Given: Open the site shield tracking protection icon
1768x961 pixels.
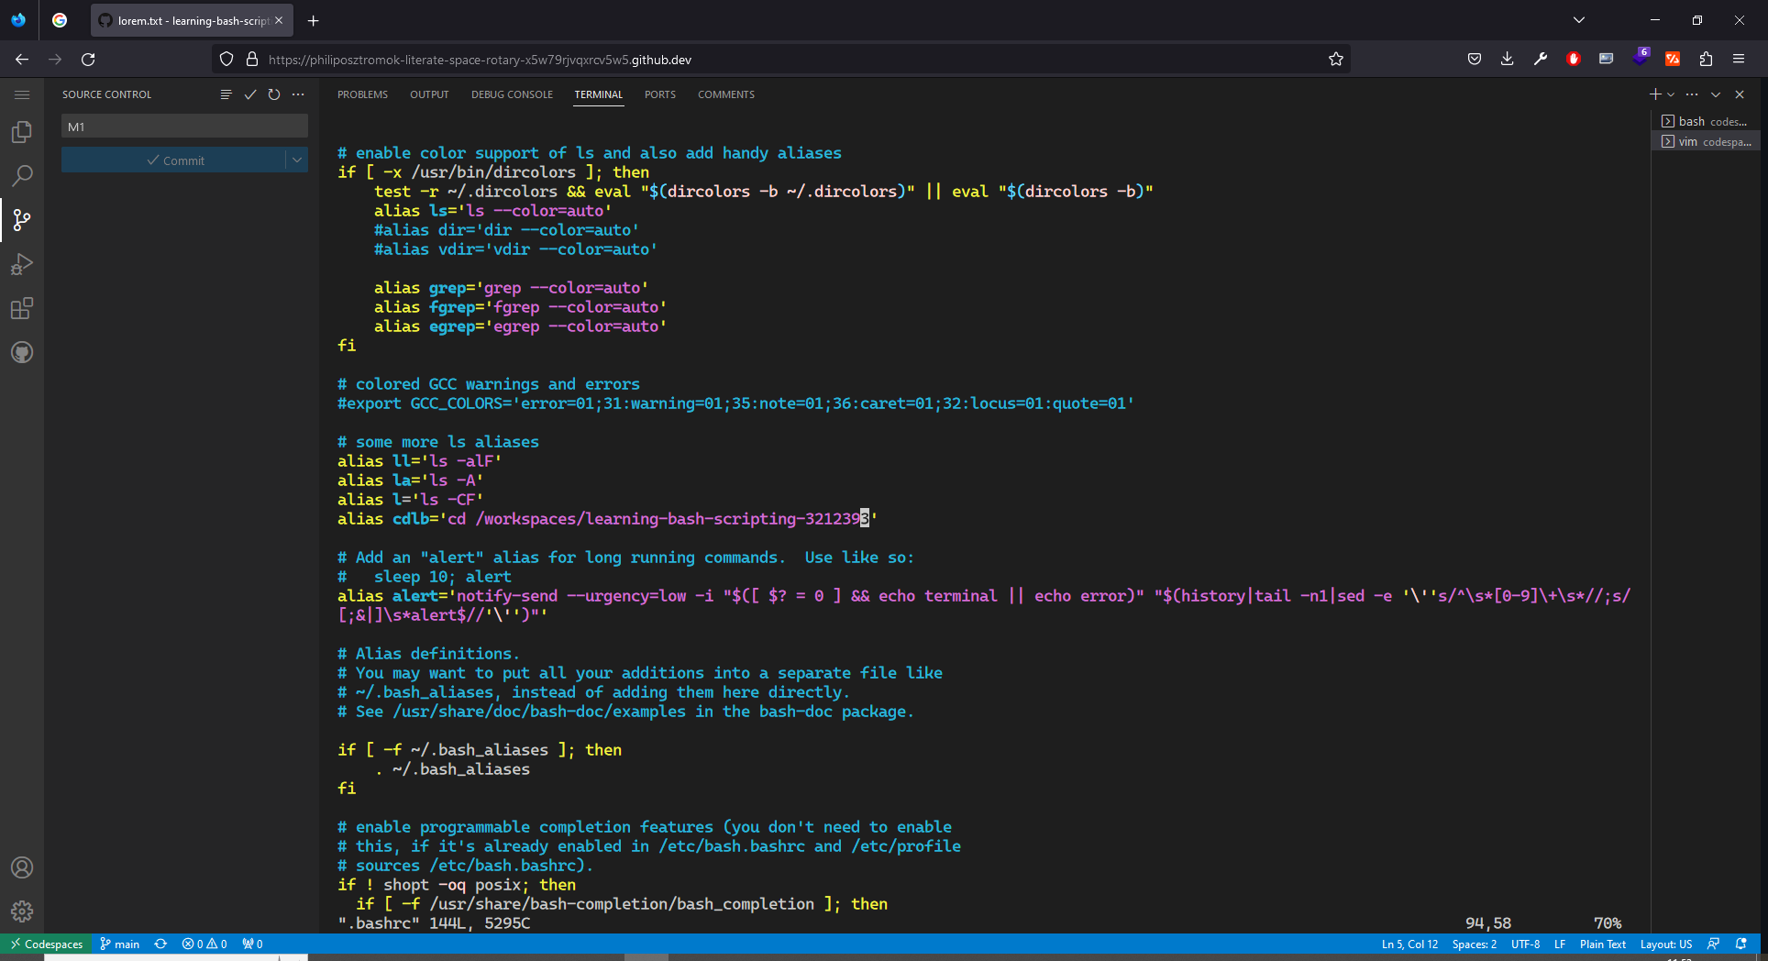Looking at the screenshot, I should pyautogui.click(x=227, y=59).
